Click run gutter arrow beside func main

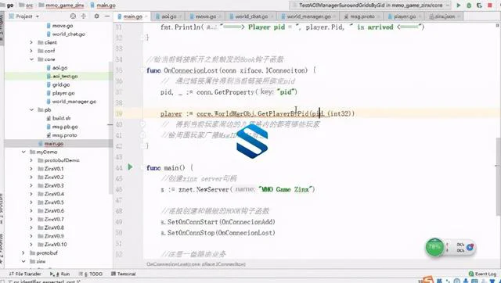coord(130,167)
